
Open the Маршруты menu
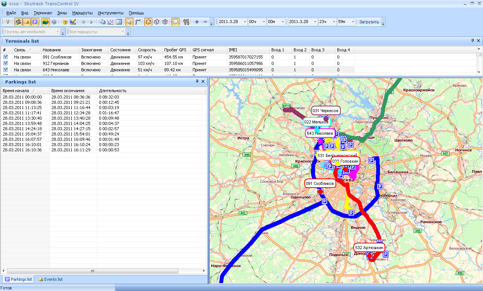coord(82,13)
